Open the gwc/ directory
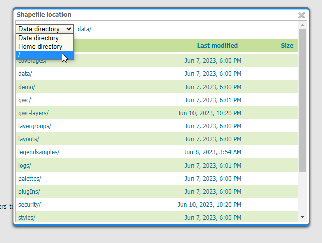 coord(24,100)
